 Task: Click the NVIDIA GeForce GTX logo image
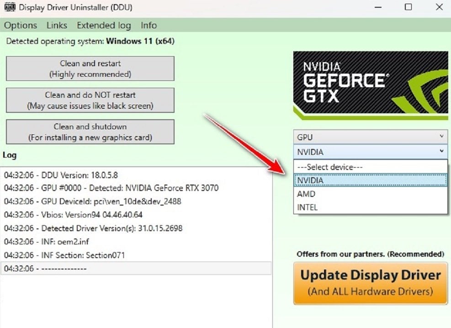point(371,85)
